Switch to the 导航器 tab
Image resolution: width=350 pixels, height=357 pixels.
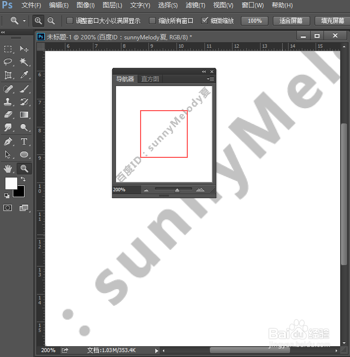coord(125,79)
